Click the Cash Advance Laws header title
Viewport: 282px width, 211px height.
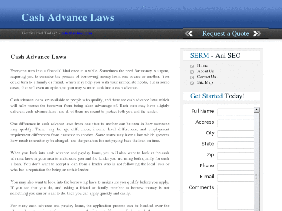pyautogui.click(x=68, y=17)
